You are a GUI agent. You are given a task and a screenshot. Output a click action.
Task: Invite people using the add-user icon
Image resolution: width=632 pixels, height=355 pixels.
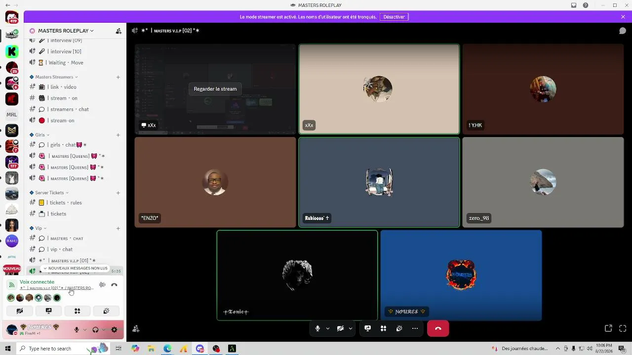[136, 328]
